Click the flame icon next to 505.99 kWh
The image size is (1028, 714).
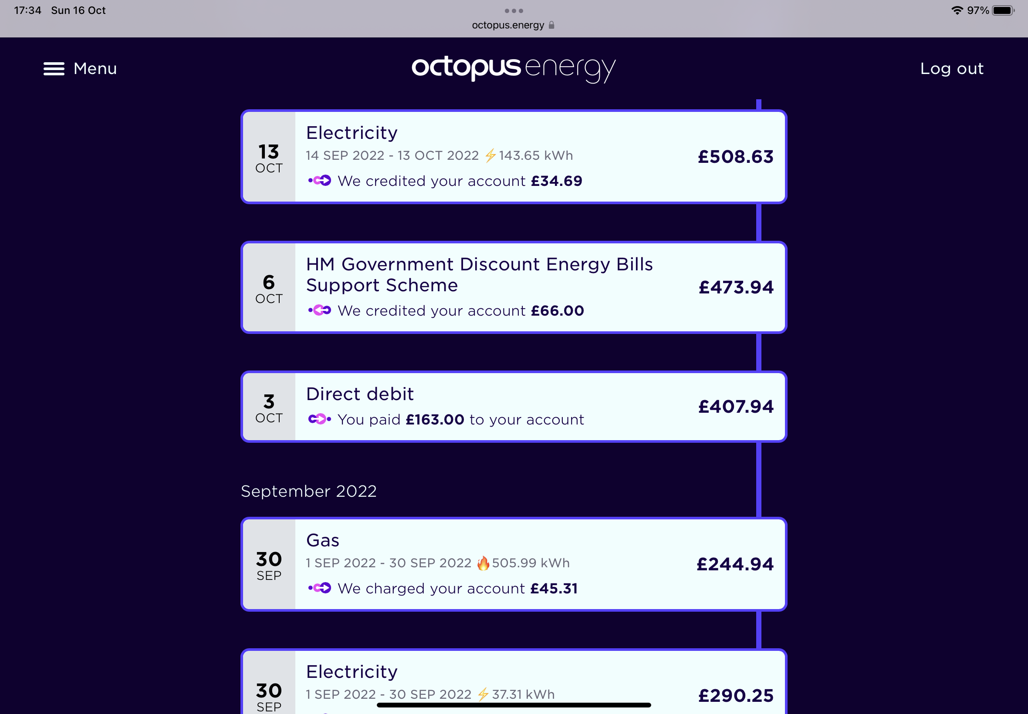click(483, 563)
